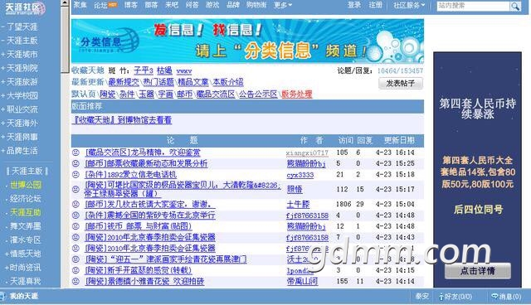531x305 pixels.
Task: Open author link cyx3333
Action: (300, 175)
